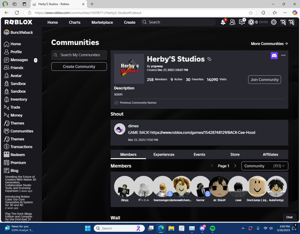Open Create in the top navigation
The image size is (300, 234).
pyautogui.click(x=130, y=22)
